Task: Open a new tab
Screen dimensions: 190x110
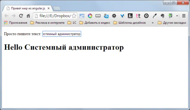Action: pos(57,9)
